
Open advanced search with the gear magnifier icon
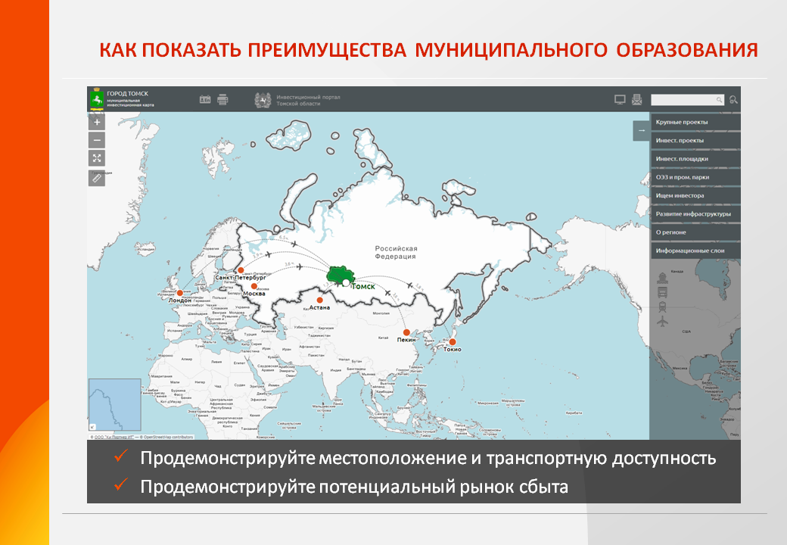pyautogui.click(x=734, y=100)
